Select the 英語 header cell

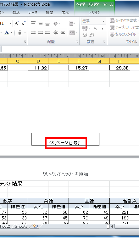tap(48, 201)
